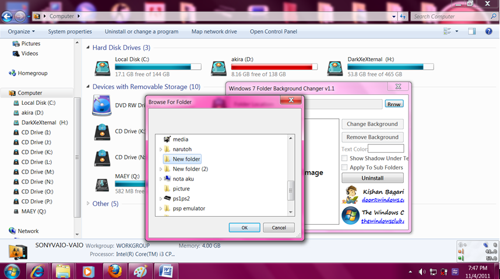Viewport: 500px width, 279px height.
Task: Open Microsoft Word from the taskbar
Action: [166, 271]
